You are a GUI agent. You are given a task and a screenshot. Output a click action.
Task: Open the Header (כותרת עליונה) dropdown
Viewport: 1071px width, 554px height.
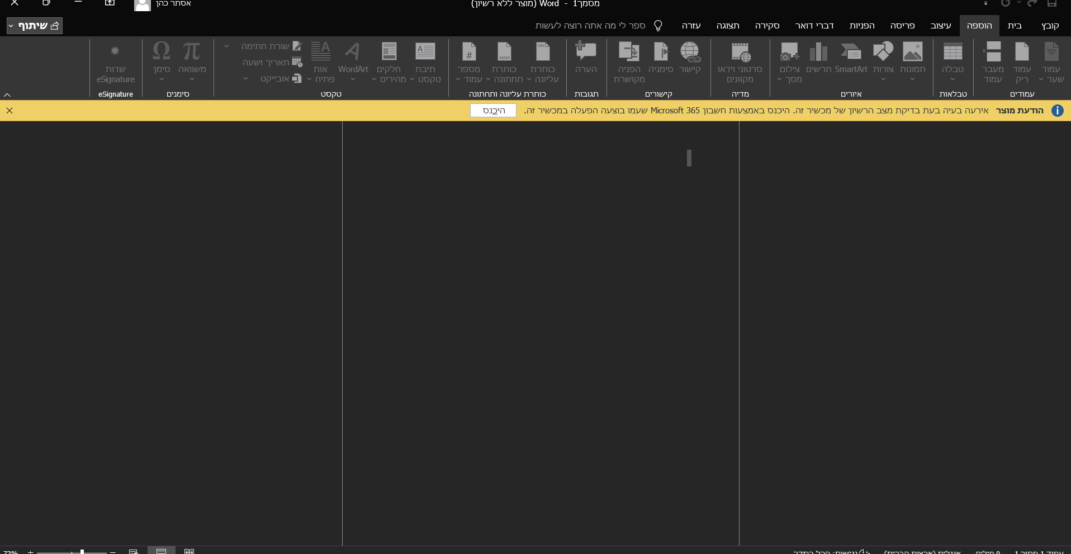point(543,61)
